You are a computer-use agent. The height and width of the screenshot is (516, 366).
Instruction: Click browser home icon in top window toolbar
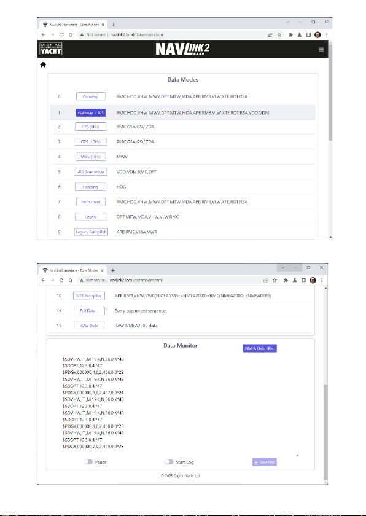pos(71,34)
